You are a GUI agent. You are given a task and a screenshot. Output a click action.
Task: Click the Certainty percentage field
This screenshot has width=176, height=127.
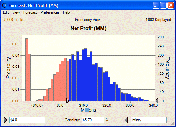pos(93,120)
